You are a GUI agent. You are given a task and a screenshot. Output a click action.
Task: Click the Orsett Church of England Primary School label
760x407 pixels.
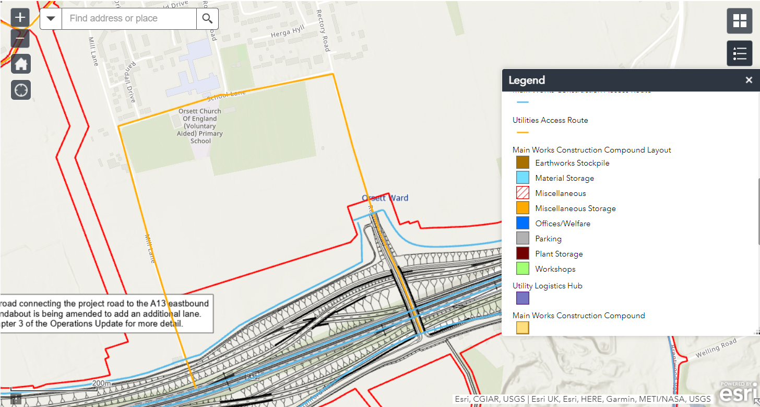pyautogui.click(x=200, y=126)
